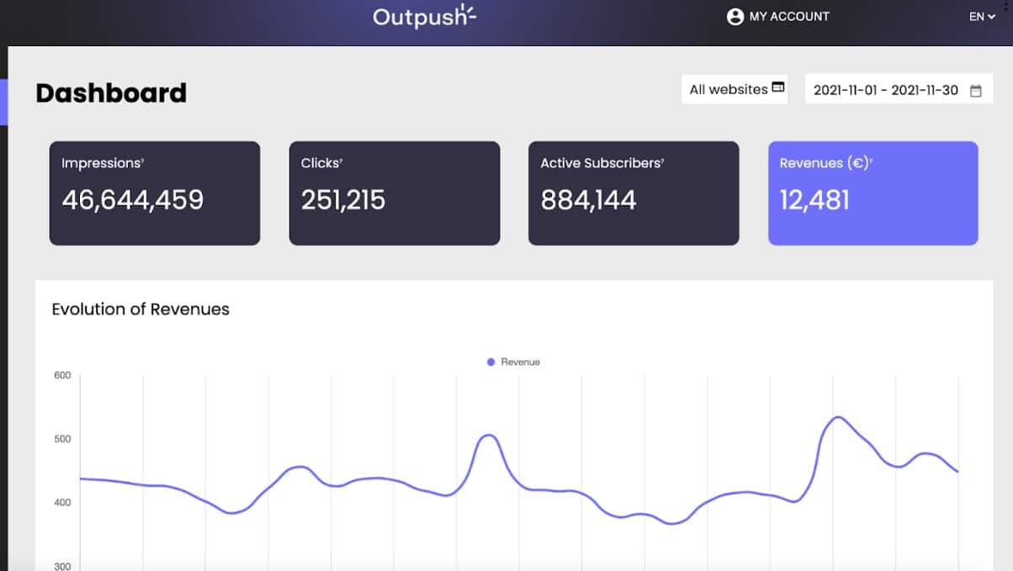This screenshot has width=1013, height=571.
Task: Select the Revenues value 12,481
Action: pyautogui.click(x=814, y=199)
